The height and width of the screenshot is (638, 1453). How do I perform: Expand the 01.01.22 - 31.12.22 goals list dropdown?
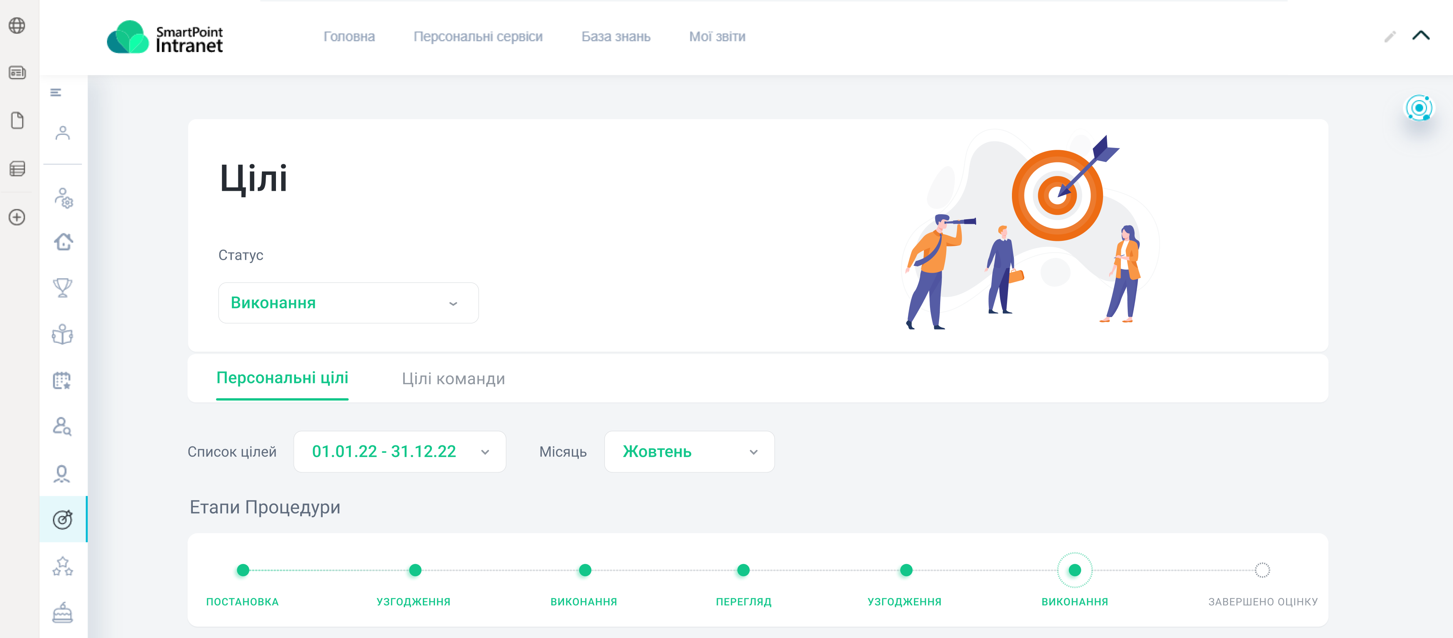pos(399,452)
